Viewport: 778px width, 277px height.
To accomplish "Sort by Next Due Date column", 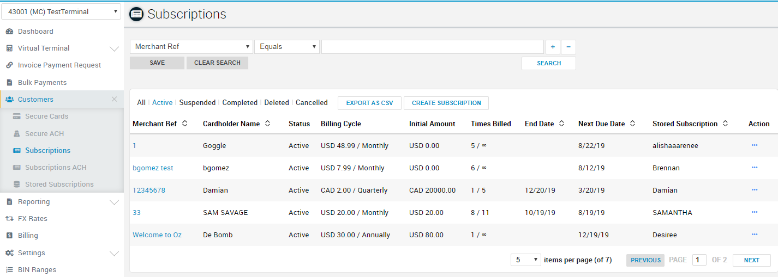I will tap(632, 124).
